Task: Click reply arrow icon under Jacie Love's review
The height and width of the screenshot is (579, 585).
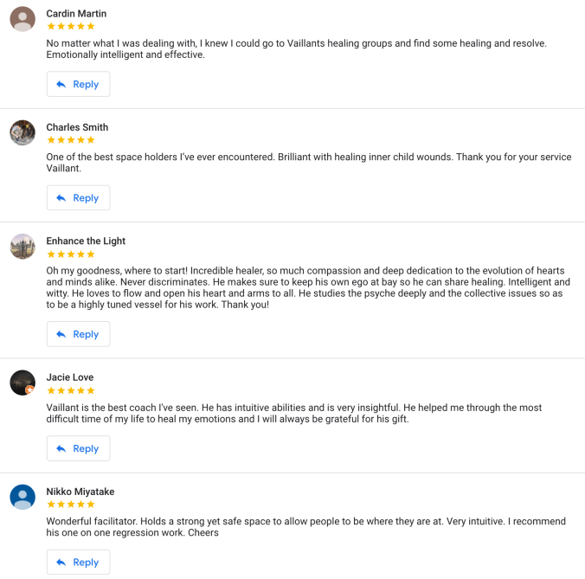Action: pos(61,449)
